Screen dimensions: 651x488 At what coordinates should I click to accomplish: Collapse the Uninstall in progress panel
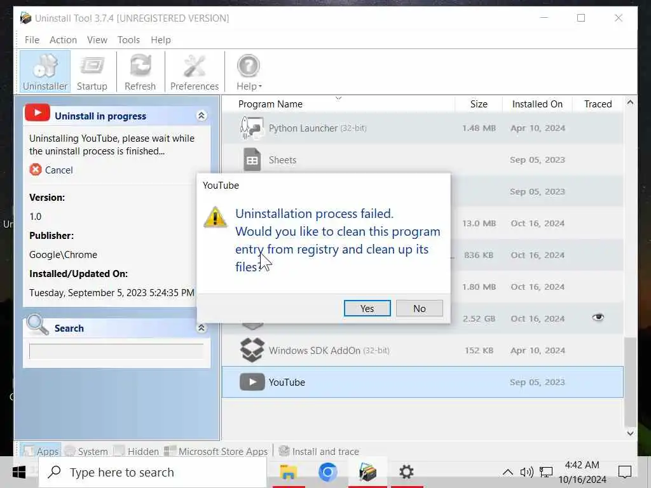202,116
